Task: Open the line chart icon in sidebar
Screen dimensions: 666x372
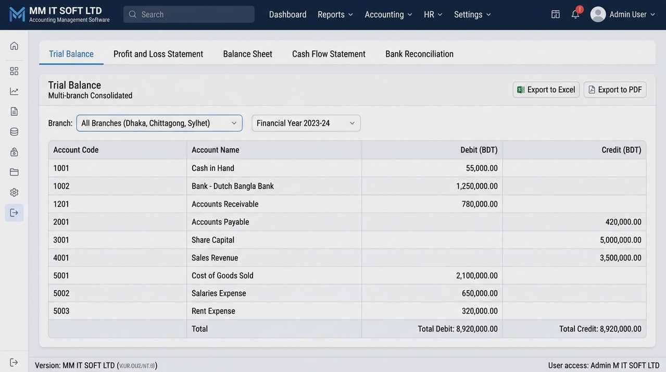Action: tap(14, 91)
